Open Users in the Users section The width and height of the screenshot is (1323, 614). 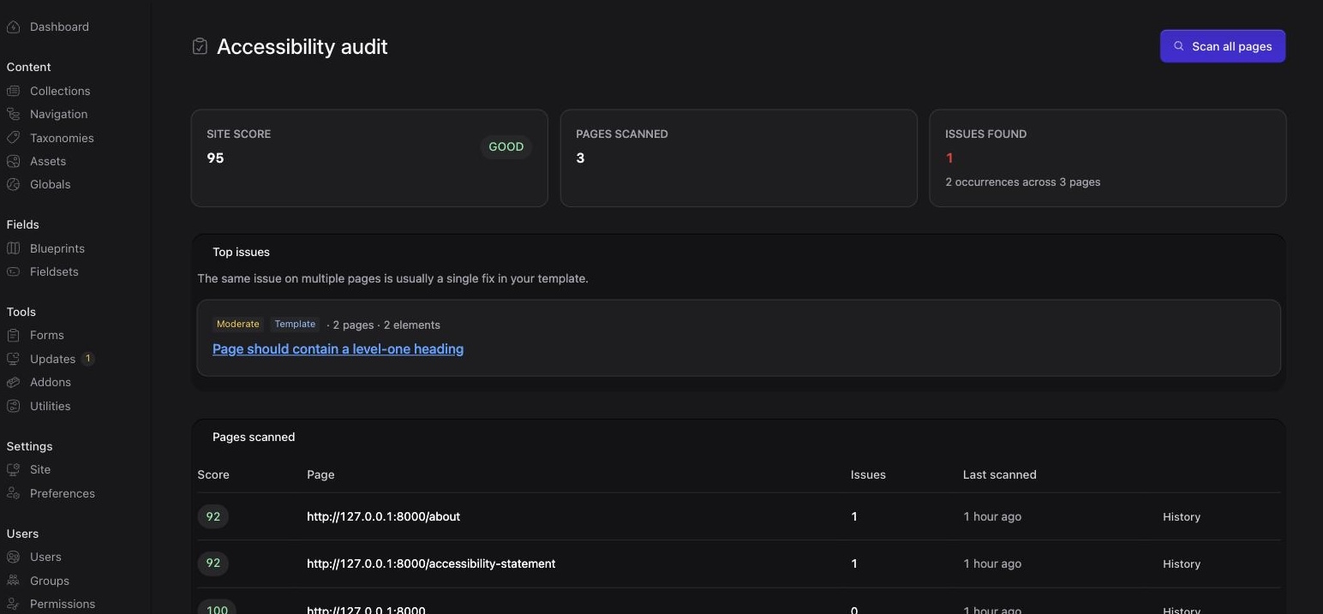(45, 557)
